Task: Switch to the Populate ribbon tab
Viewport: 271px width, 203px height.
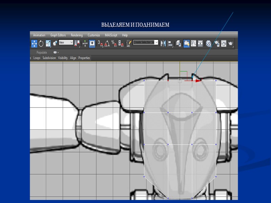Action: [42, 52]
